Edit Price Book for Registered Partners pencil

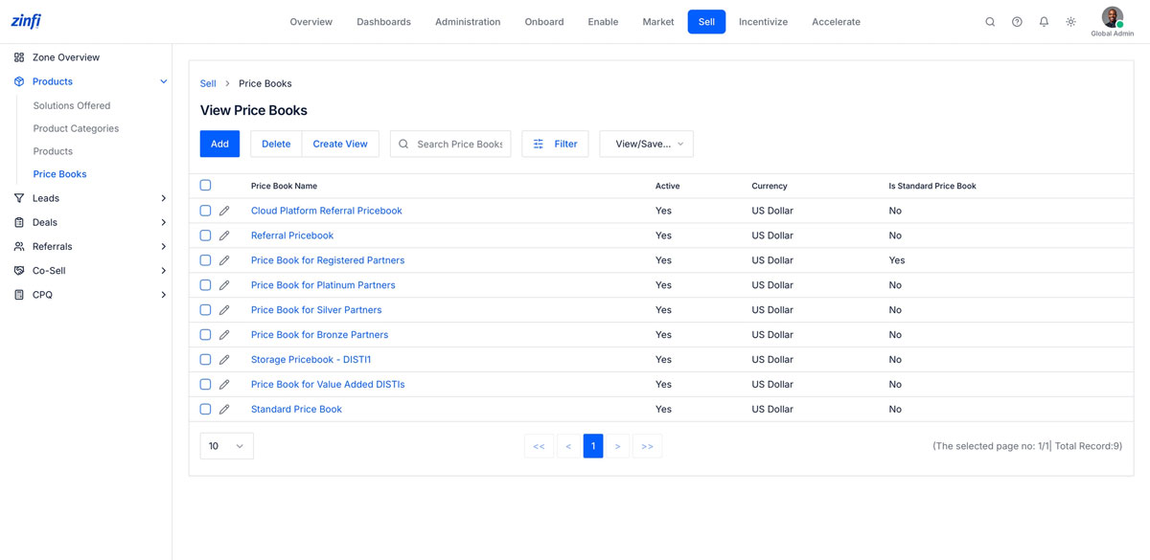tap(224, 260)
